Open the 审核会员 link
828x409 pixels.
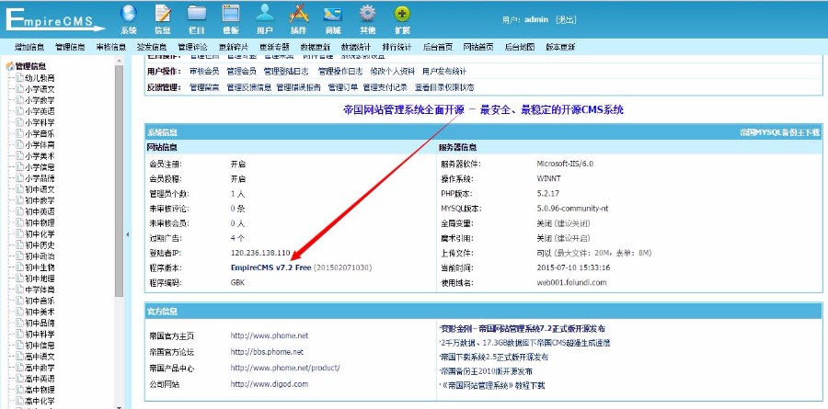click(x=204, y=72)
